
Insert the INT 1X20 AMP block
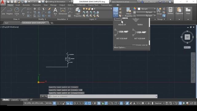click(139, 34)
